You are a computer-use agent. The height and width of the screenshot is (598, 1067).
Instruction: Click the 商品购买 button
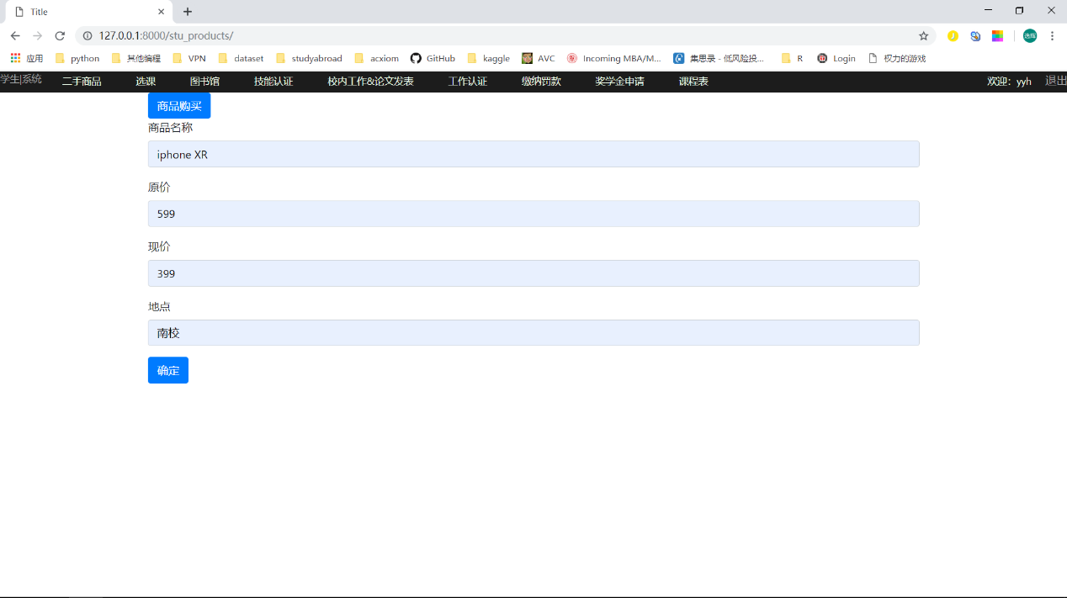[x=179, y=106]
